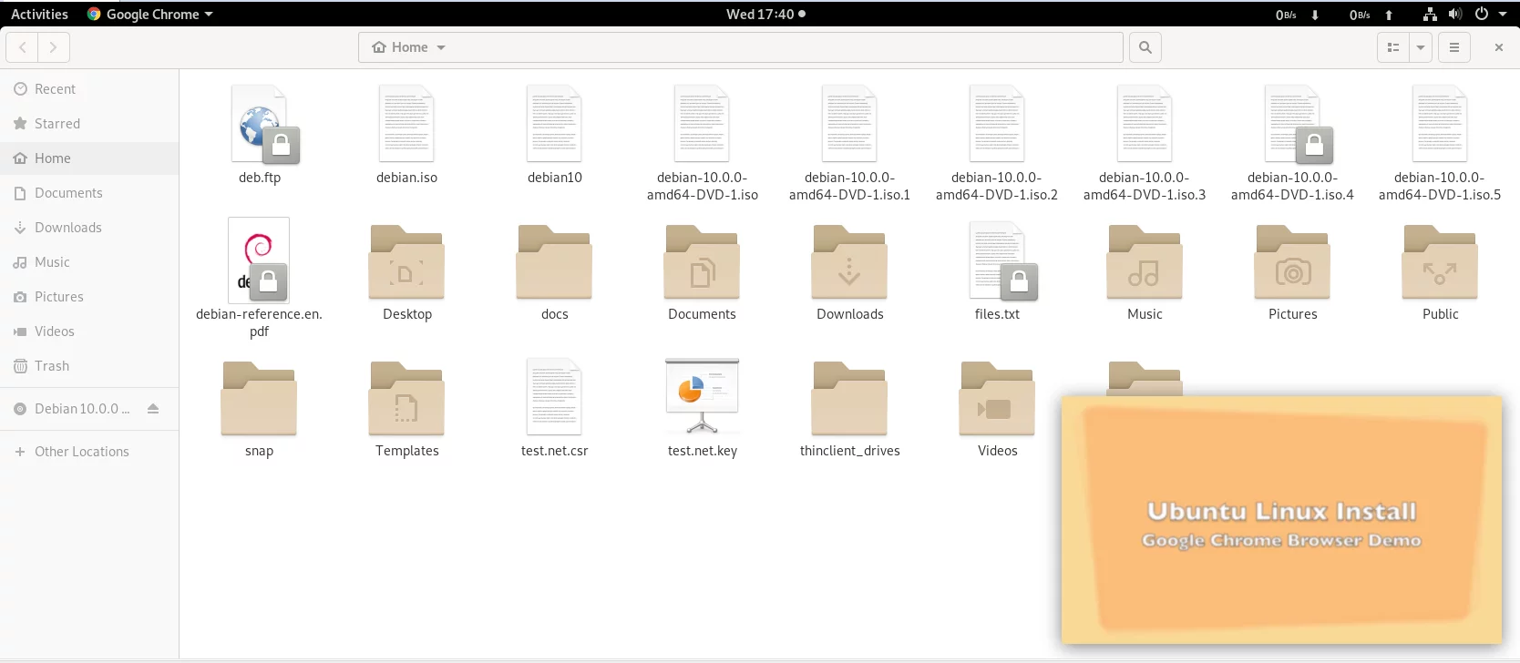Open the Downloads folder icon in grid

point(849,261)
